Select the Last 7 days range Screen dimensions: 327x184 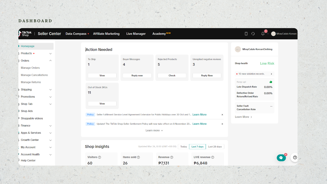(x=197, y=147)
